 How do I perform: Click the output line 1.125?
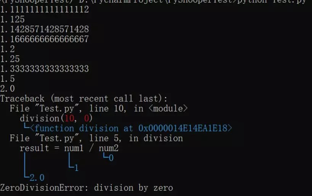click(12, 19)
